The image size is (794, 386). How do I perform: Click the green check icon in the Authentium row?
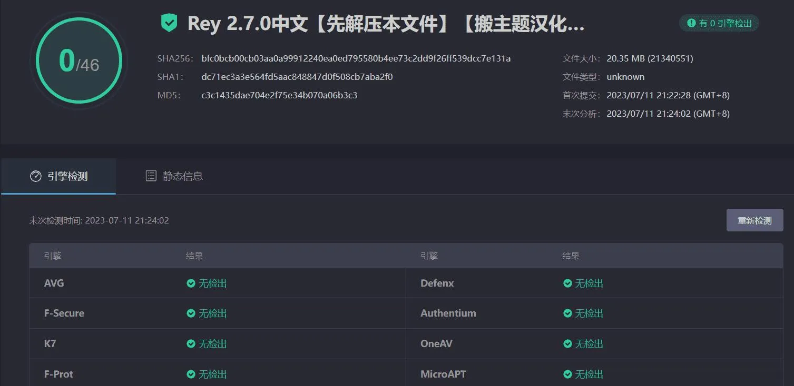pos(567,313)
